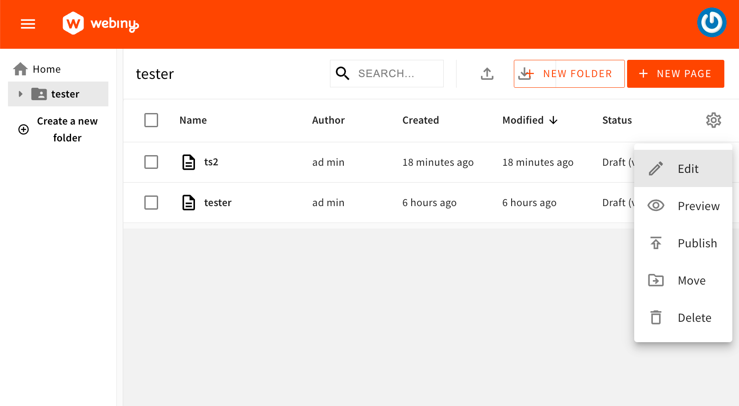Open the import pages upload icon near the toolbar
739x406 pixels.
[x=487, y=74]
